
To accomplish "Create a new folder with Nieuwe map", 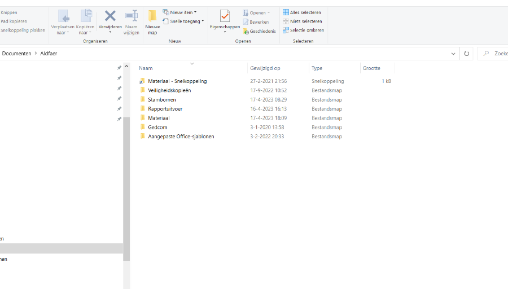I will pos(152,16).
